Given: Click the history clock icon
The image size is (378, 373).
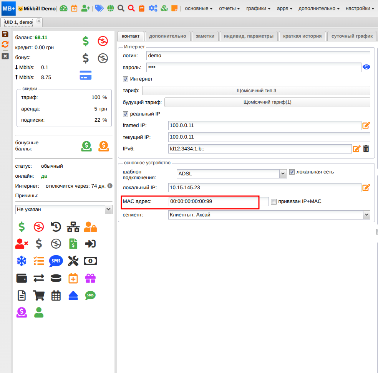Looking at the screenshot, I should tap(56, 227).
